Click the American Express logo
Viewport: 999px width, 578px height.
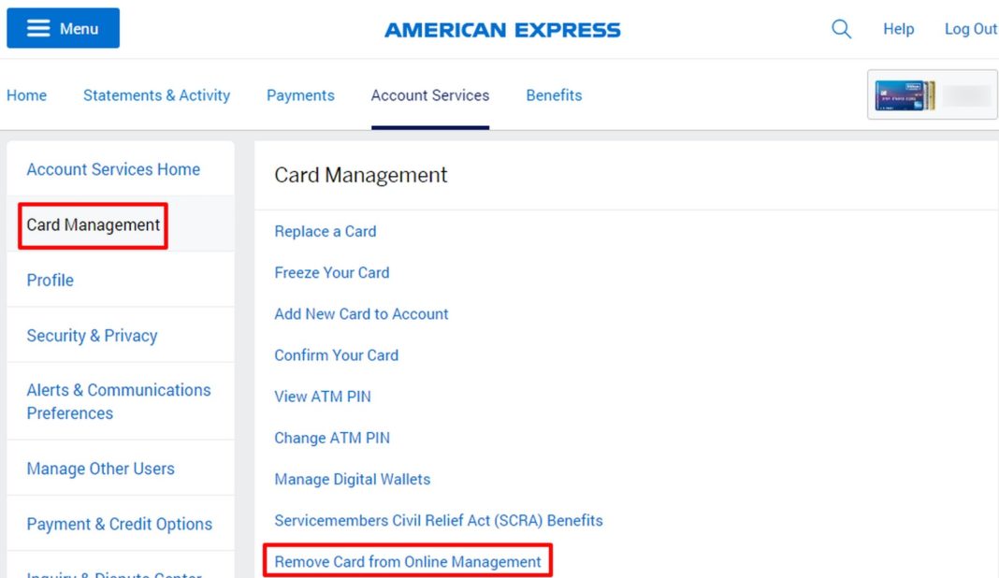502,29
